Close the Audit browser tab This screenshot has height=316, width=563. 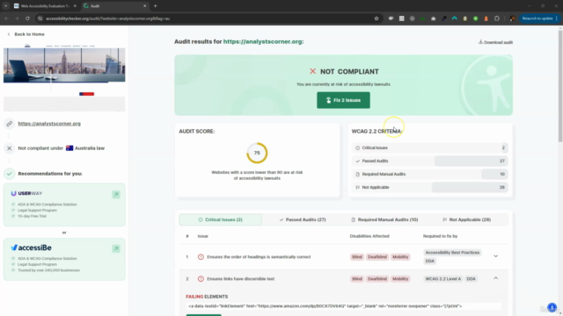coord(144,6)
